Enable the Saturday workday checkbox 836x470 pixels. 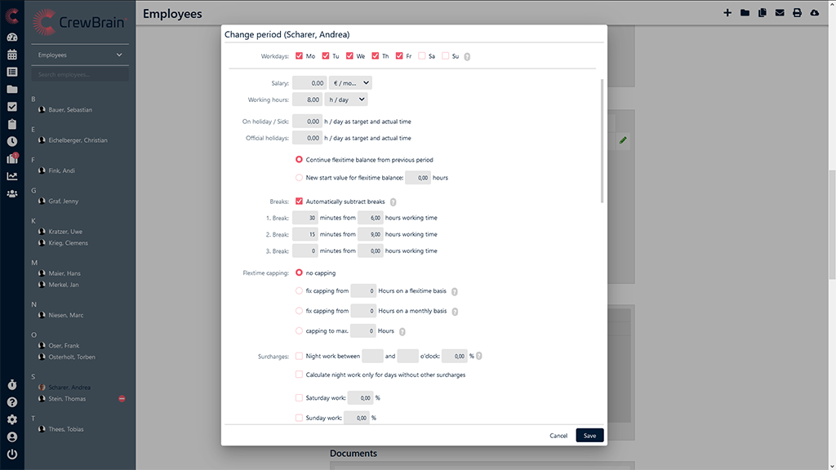point(421,56)
